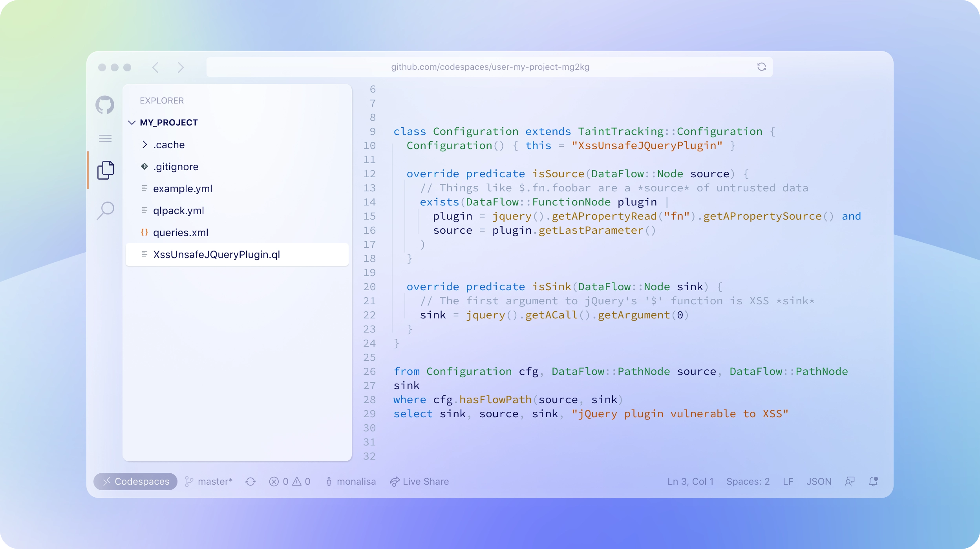The width and height of the screenshot is (980, 549).
Task: Click Ln 3, Col 1 cursor position
Action: click(691, 482)
